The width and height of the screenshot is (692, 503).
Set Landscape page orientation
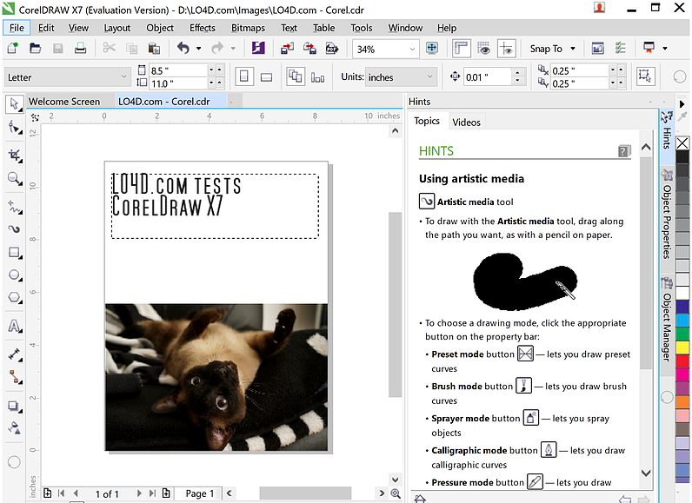tap(267, 77)
